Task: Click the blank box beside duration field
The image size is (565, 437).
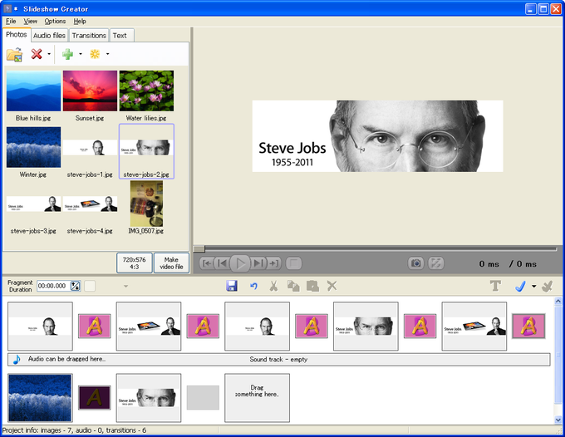Action: pyautogui.click(x=90, y=286)
